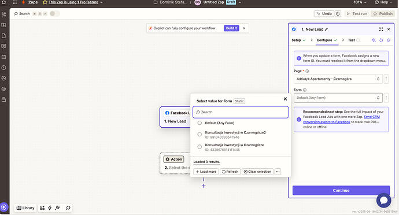
Task: Open Send CRM conversion events link
Action: (x=341, y=119)
